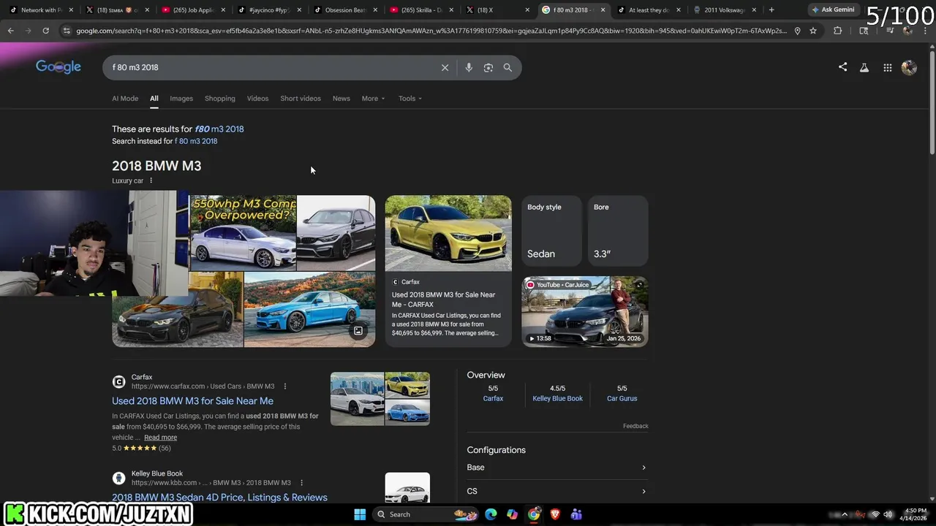
Task: Open Kelley Blue Book rating link
Action: tap(557, 399)
